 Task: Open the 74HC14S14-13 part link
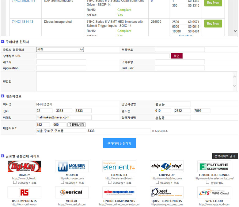pyautogui.click(x=23, y=22)
